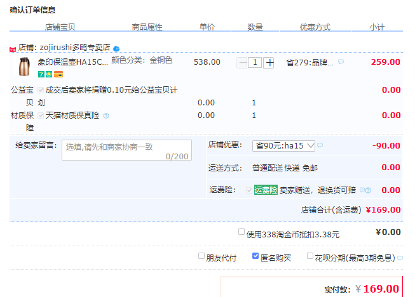The width and height of the screenshot is (415, 297).
Task: Click the 确认订单信息 heading
Action: pyautogui.click(x=32, y=10)
